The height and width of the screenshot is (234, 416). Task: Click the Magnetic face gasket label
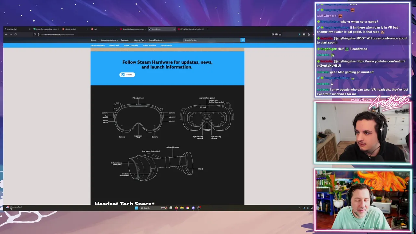click(x=207, y=98)
